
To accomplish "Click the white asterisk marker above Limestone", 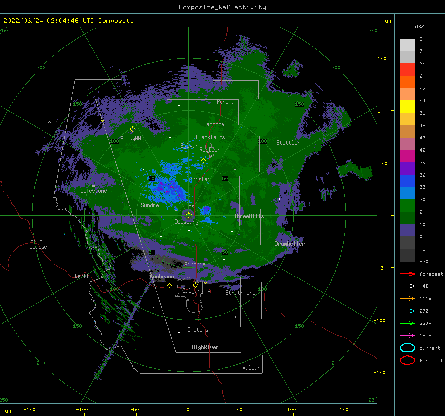I will pyautogui.click(x=93, y=186).
